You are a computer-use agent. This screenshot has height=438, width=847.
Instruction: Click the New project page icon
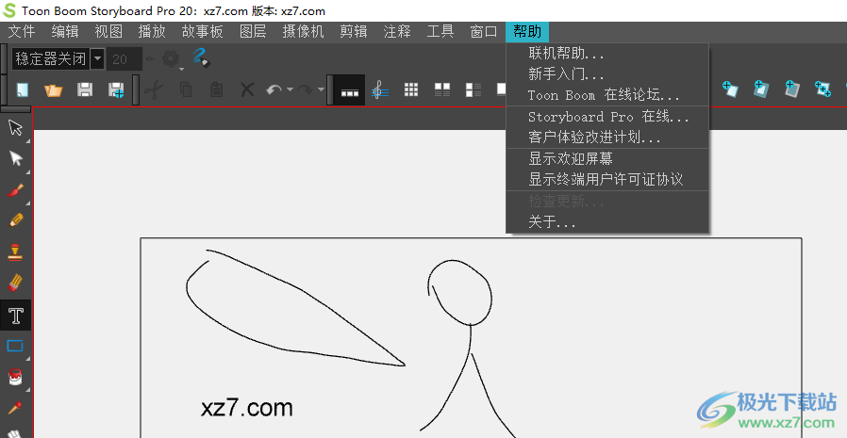click(x=22, y=89)
